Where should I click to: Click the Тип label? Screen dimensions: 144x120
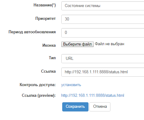(52, 58)
